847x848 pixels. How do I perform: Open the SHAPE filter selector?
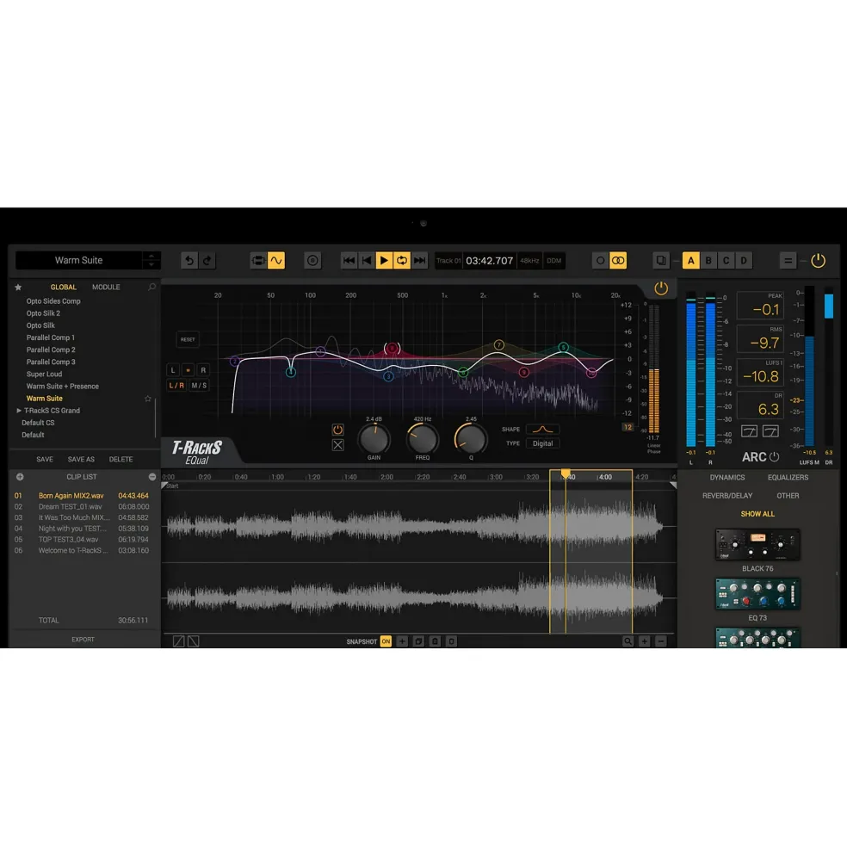542,430
